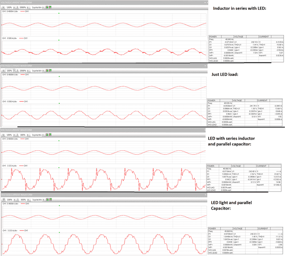This screenshot has width=285, height=256.
Task: Click second green icon in bottom LED-parallel-capacitor toolbar
Action: pyautogui.click(x=50, y=199)
